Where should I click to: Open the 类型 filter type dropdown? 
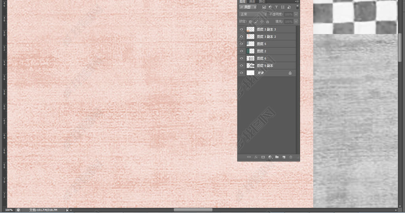click(248, 7)
